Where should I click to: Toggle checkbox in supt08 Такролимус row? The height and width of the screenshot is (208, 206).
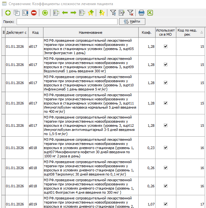pos(165,168)
